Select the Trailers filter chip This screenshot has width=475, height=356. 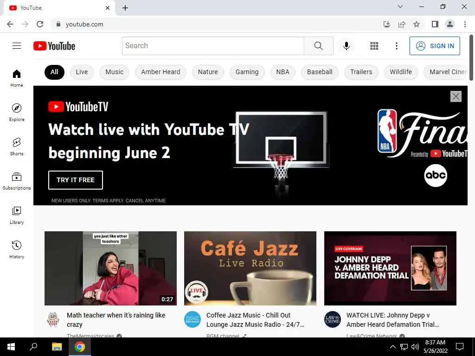361,72
